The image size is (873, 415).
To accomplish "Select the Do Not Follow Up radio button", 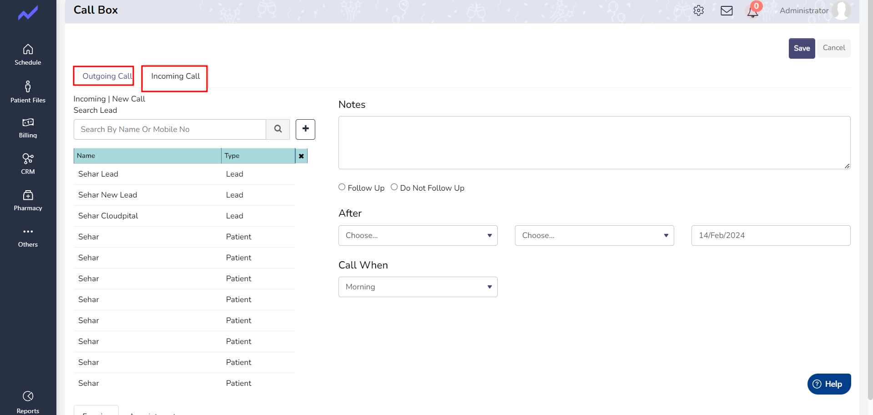I will click(394, 187).
